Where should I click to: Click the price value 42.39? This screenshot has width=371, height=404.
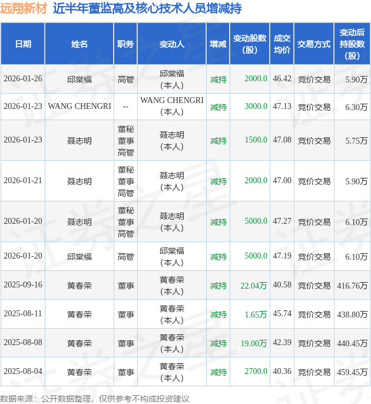pos(282,342)
